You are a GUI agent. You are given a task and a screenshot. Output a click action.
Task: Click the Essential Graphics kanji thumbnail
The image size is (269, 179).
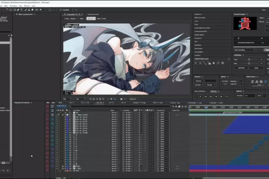[245, 23]
